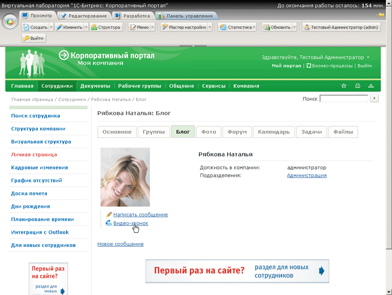Click the Обновить toolbar button
This screenshot has height=295, width=392.
[x=277, y=27]
